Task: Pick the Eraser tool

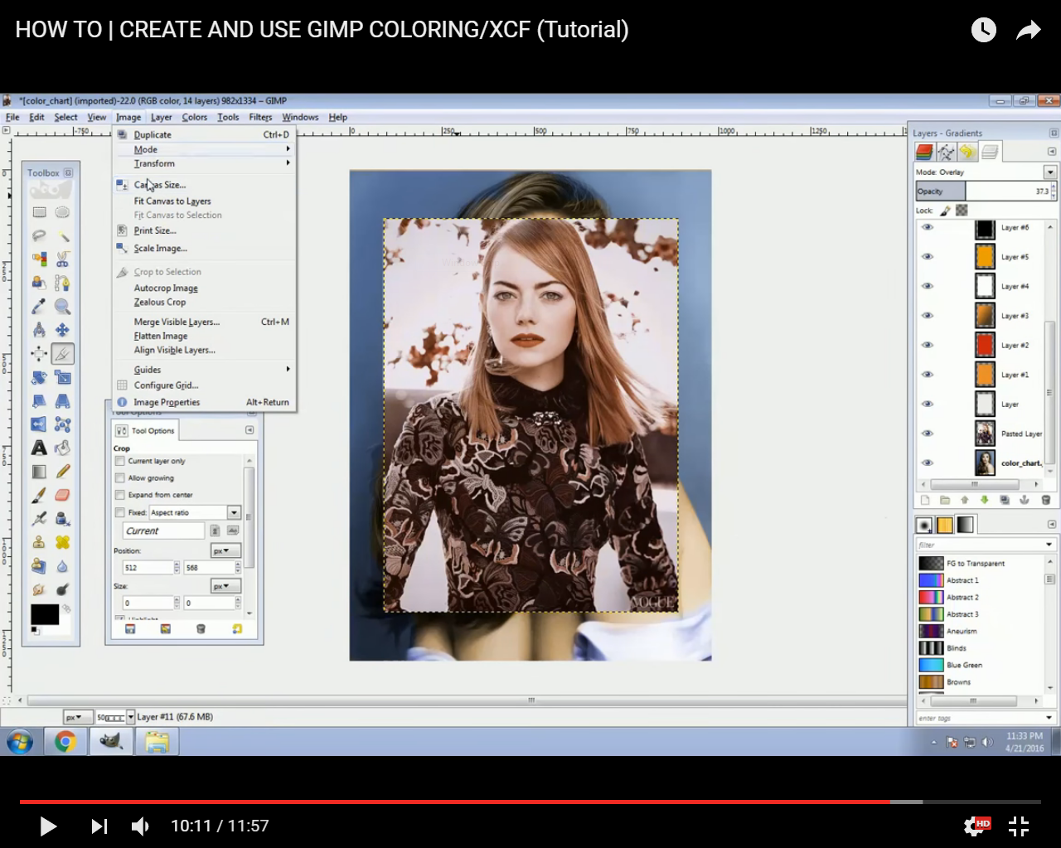Action: (62, 495)
